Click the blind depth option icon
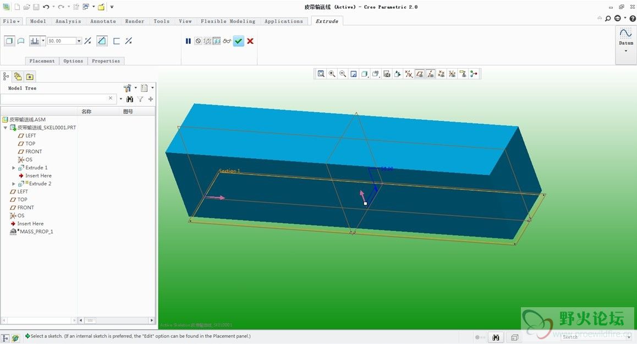Image resolution: width=637 pixels, height=344 pixels. click(x=35, y=41)
